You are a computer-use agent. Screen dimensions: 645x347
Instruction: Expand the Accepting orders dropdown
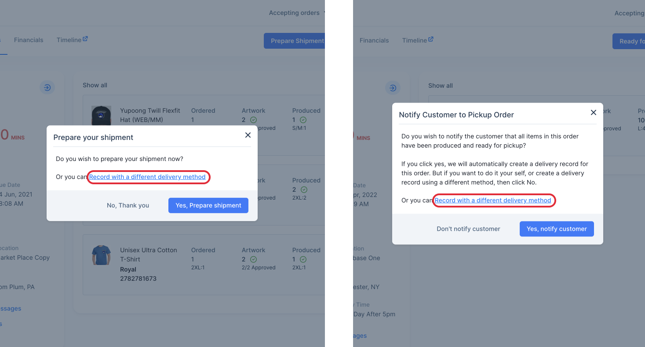coord(297,13)
